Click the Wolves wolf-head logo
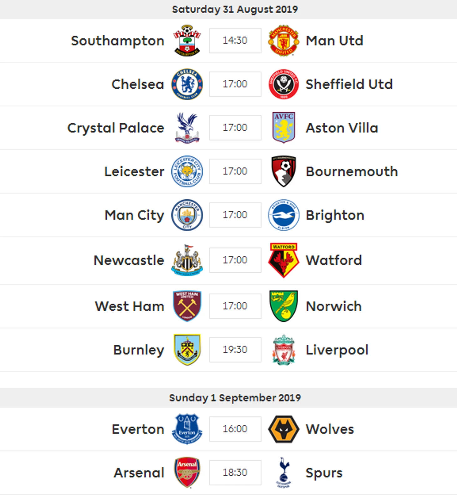The height and width of the screenshot is (501, 457). click(284, 429)
